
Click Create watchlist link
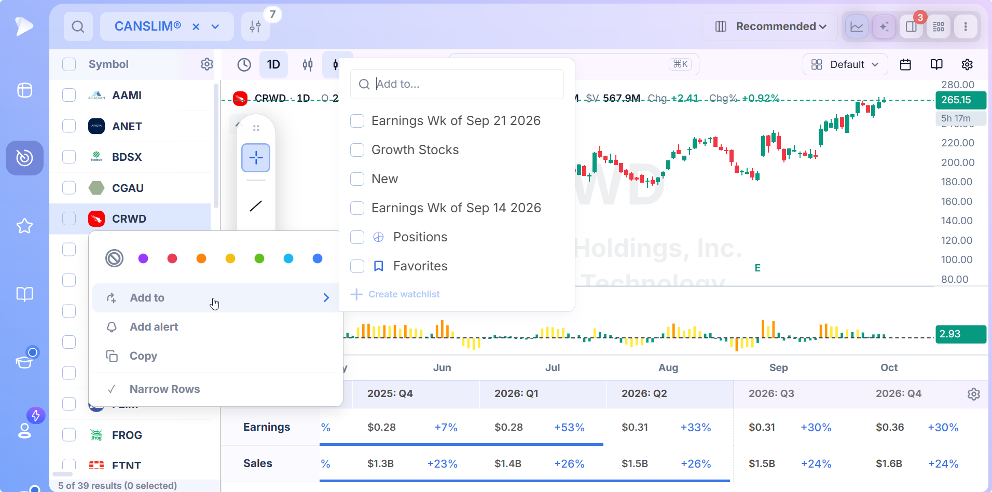point(395,294)
